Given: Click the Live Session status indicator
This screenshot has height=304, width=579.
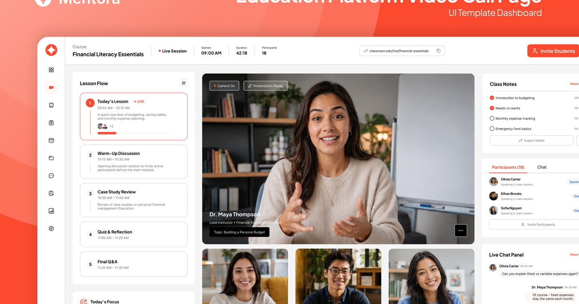Looking at the screenshot, I should [x=173, y=51].
